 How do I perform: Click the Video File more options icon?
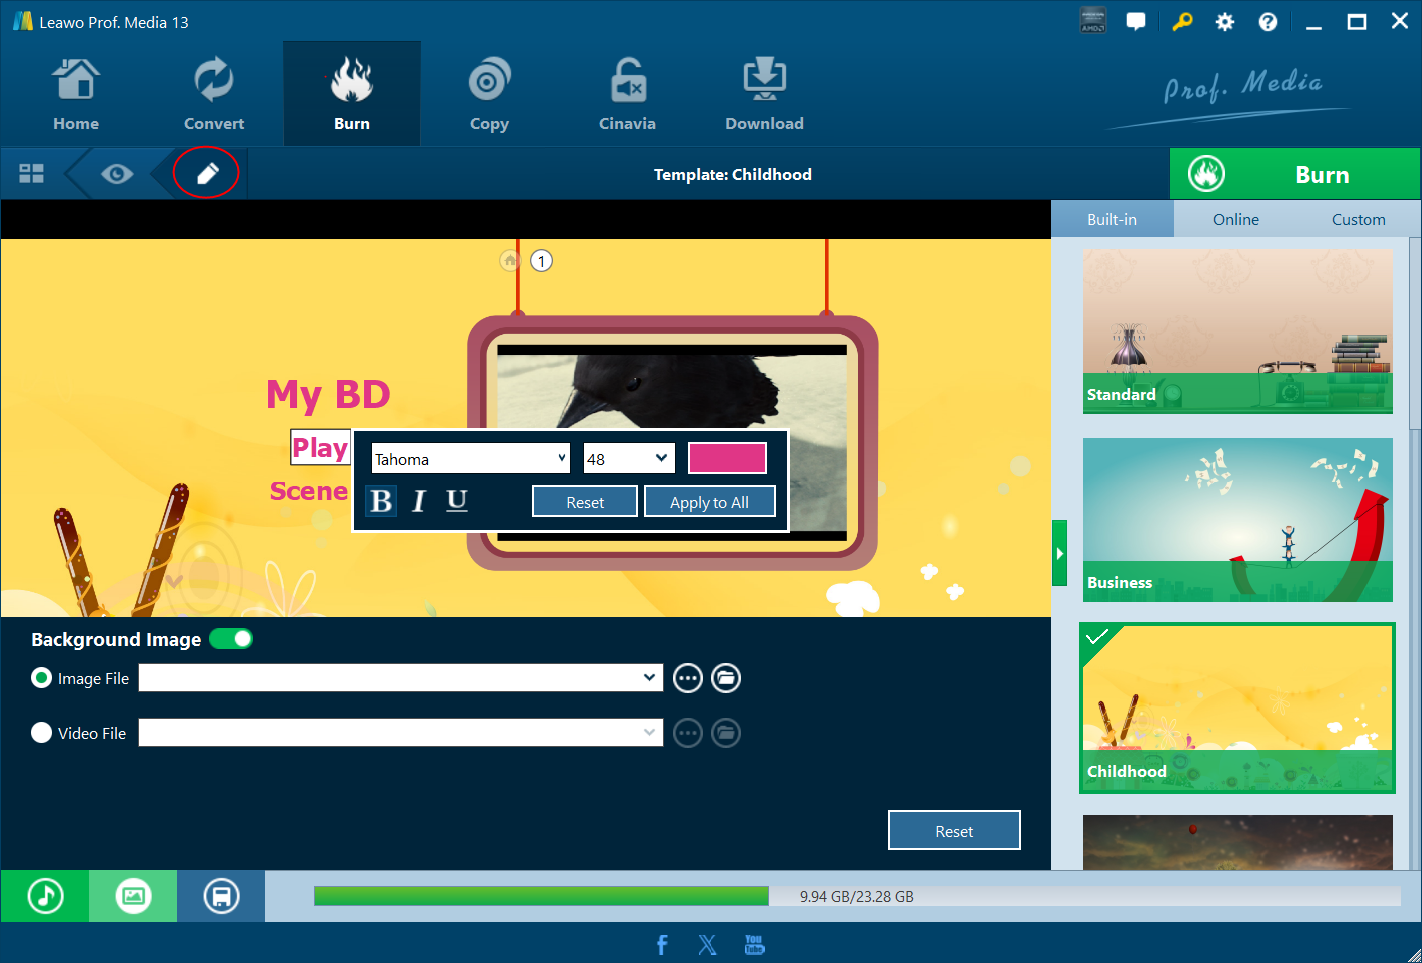[x=688, y=734]
